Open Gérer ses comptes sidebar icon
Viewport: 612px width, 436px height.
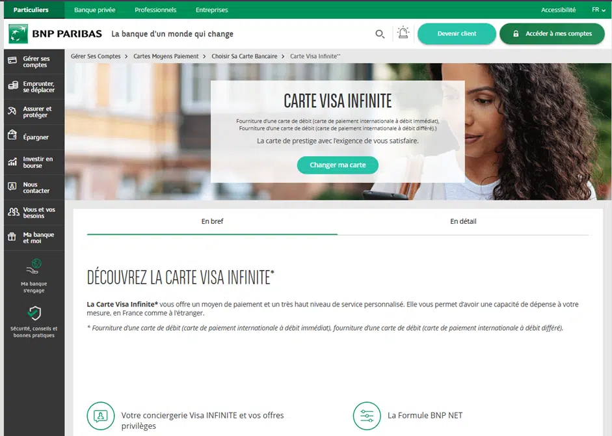click(x=12, y=61)
